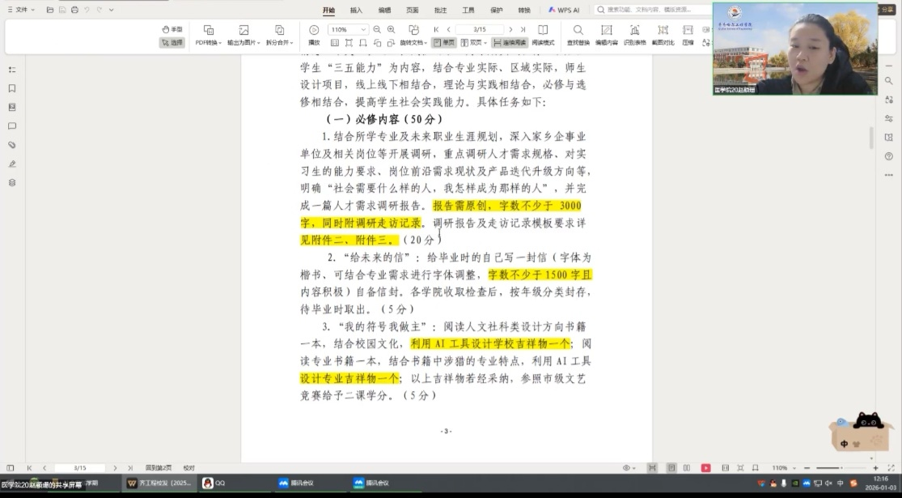Screen dimensions: 902x498
Task: Enable the Hand tool mode
Action: [x=172, y=29]
